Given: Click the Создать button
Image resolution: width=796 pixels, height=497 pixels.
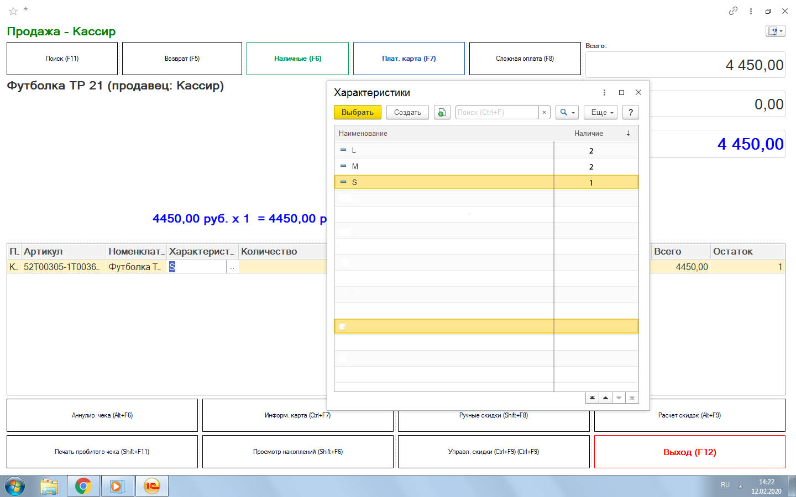Looking at the screenshot, I should coord(407,113).
